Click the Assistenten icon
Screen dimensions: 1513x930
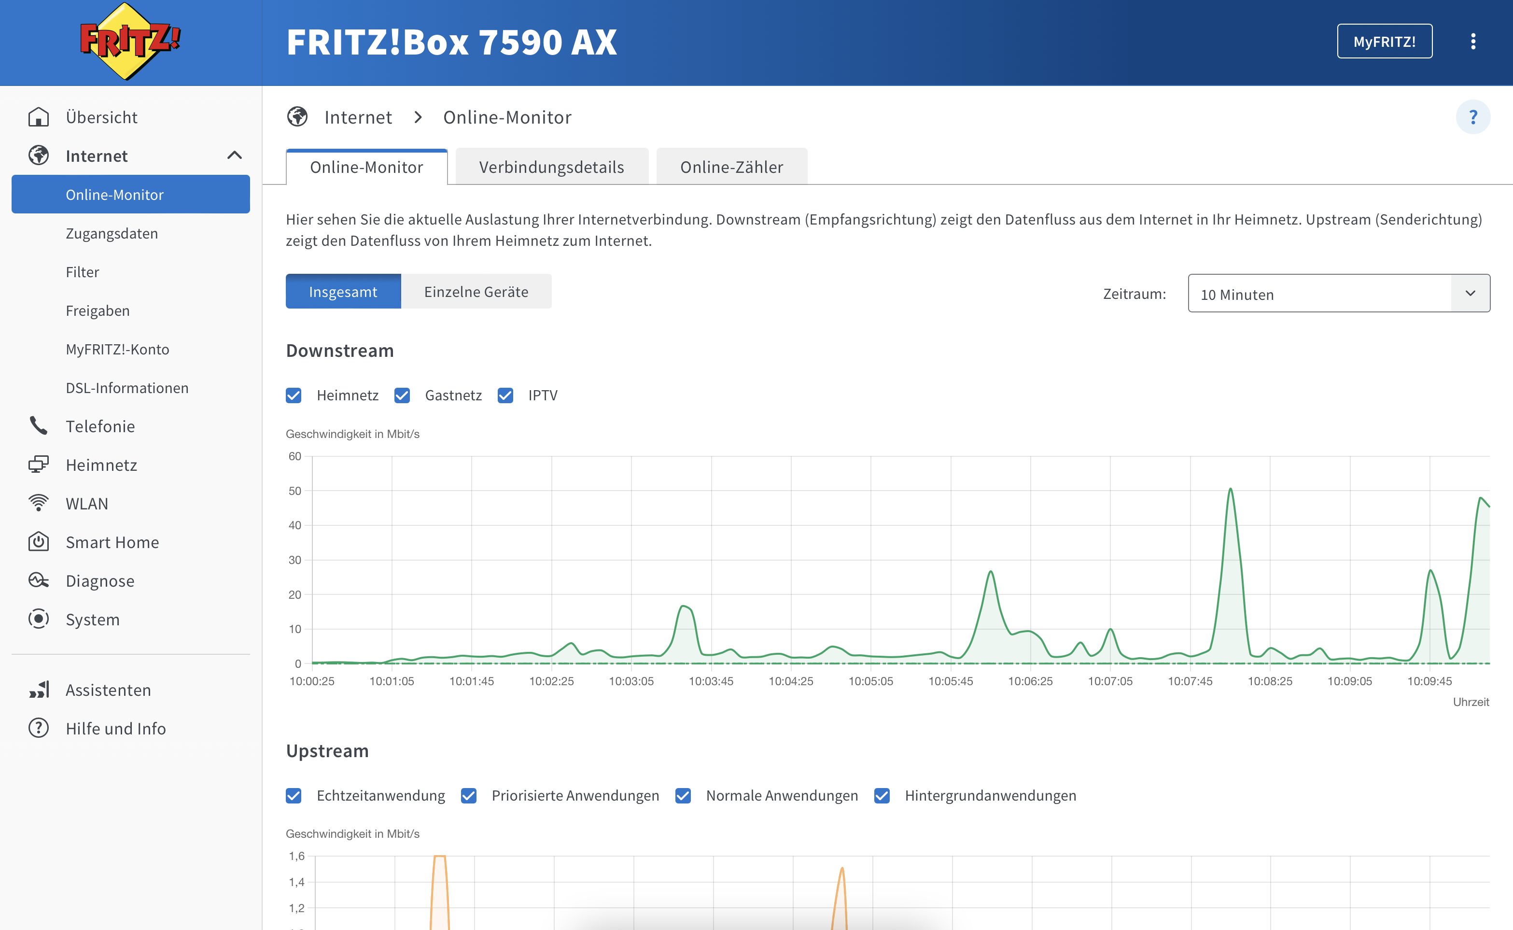point(38,690)
